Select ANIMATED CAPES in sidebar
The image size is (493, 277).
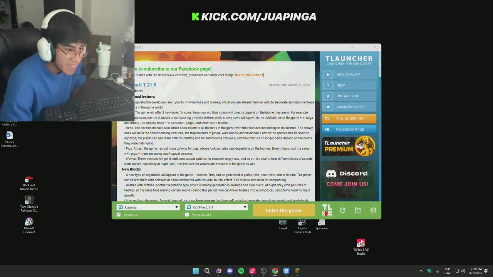coord(349,107)
